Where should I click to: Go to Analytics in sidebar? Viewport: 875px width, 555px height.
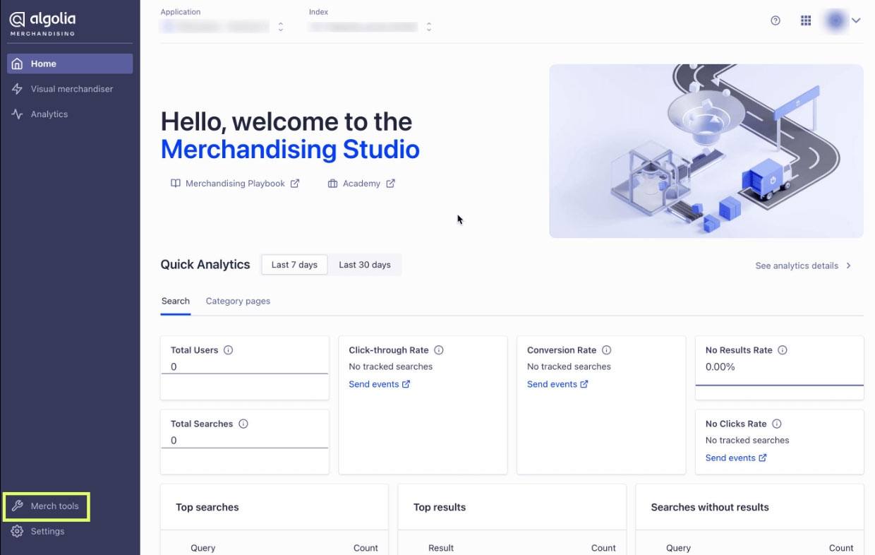click(70, 114)
